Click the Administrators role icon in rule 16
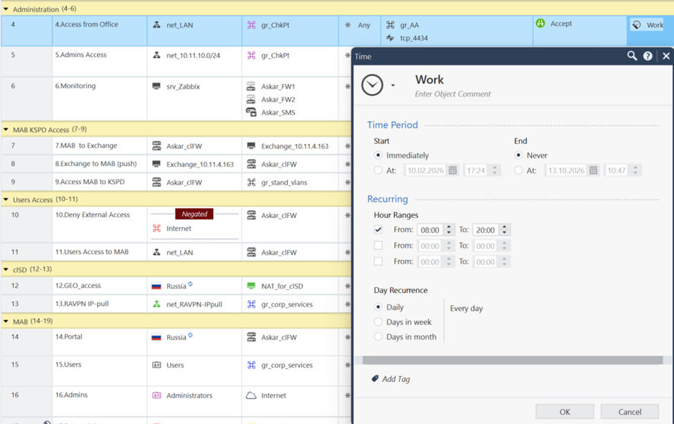The image size is (674, 424). click(x=156, y=395)
